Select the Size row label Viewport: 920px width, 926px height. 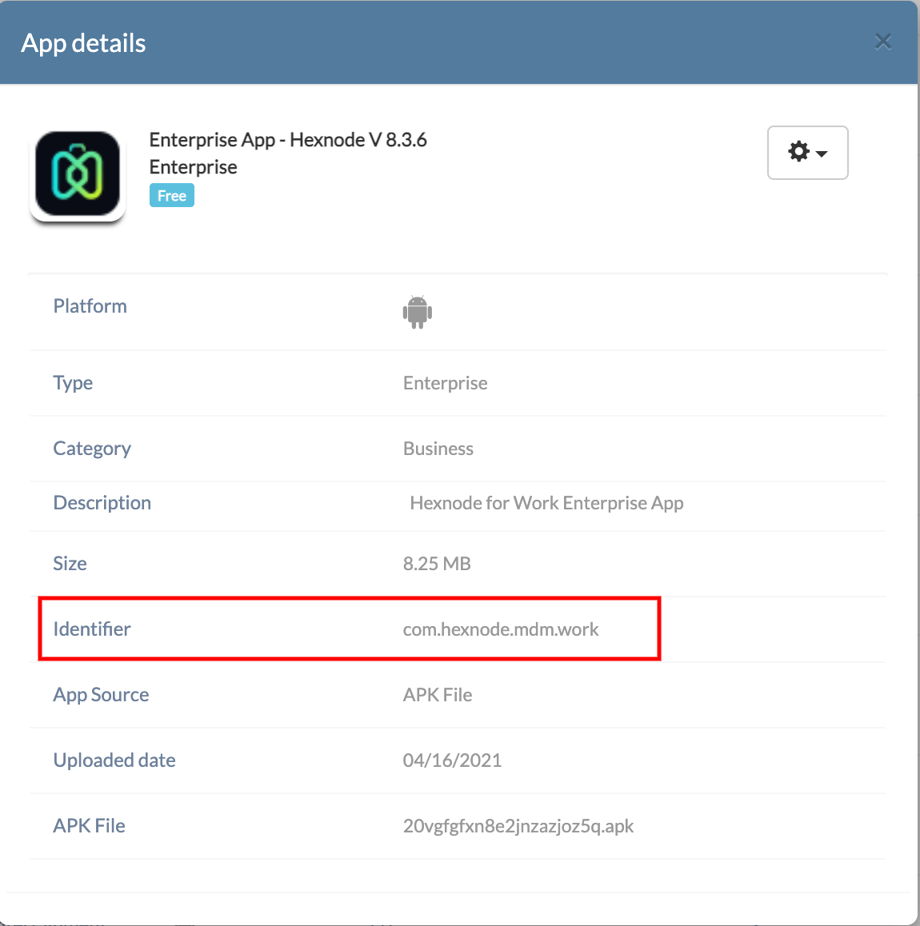(70, 564)
